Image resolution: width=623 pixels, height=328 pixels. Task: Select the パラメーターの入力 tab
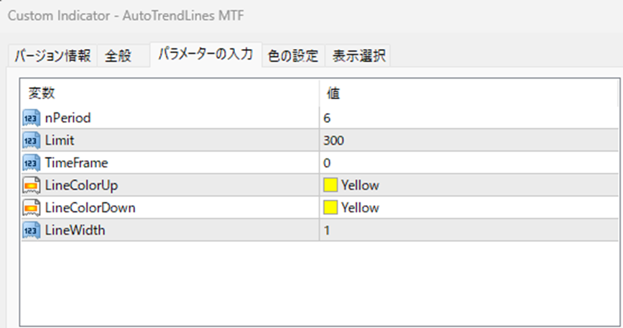point(206,54)
